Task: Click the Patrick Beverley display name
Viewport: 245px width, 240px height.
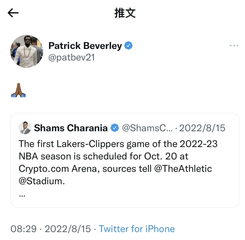Action: pyautogui.click(x=85, y=46)
